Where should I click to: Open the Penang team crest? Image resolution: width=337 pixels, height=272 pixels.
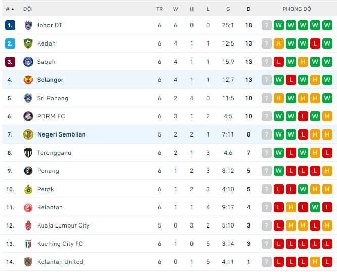[x=28, y=171]
